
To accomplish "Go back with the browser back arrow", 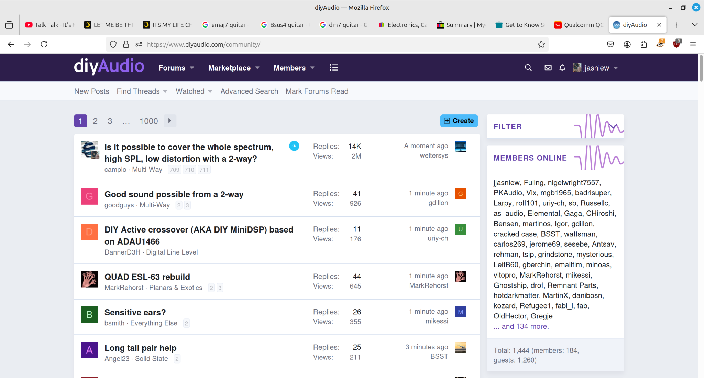I will click(x=11, y=44).
